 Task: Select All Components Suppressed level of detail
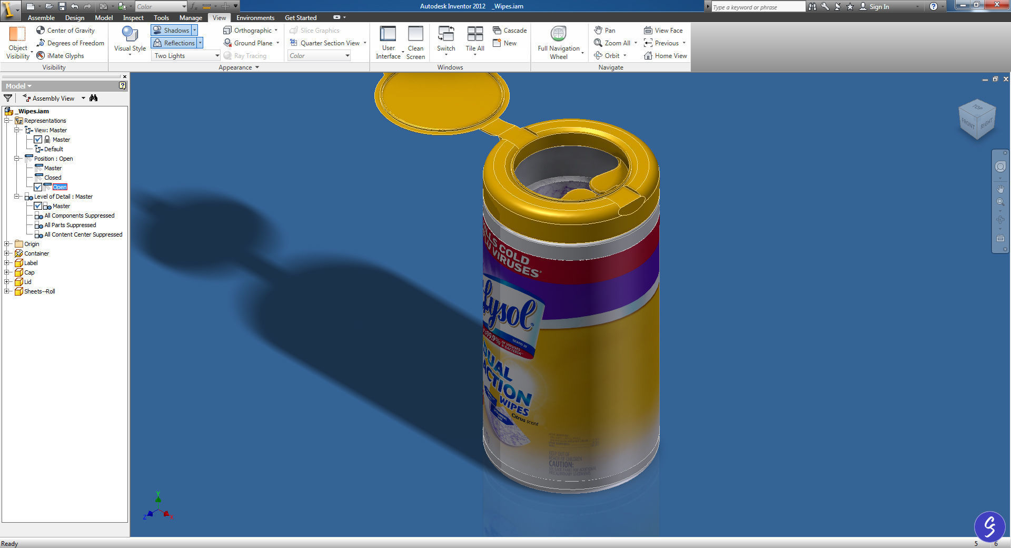[x=79, y=216]
